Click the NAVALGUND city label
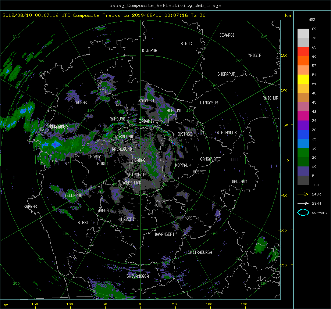Image resolution: width=331 pixels, height=309 pixels. [122, 149]
